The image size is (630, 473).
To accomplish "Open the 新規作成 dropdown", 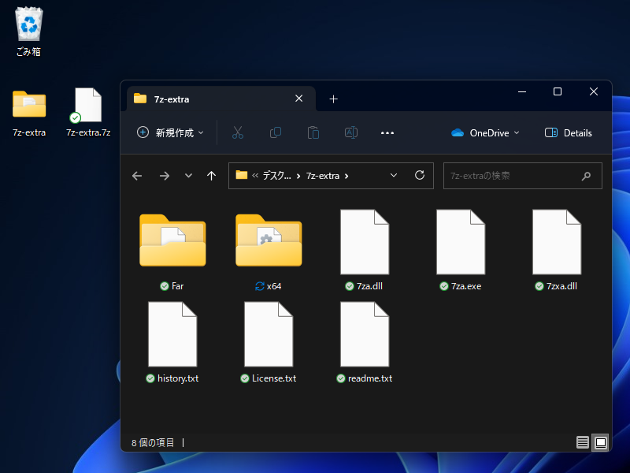I will [x=170, y=132].
